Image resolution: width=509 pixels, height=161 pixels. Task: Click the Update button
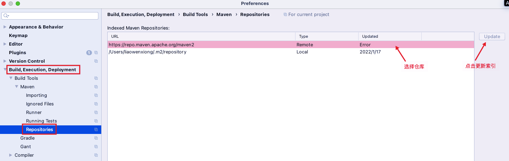(x=492, y=36)
